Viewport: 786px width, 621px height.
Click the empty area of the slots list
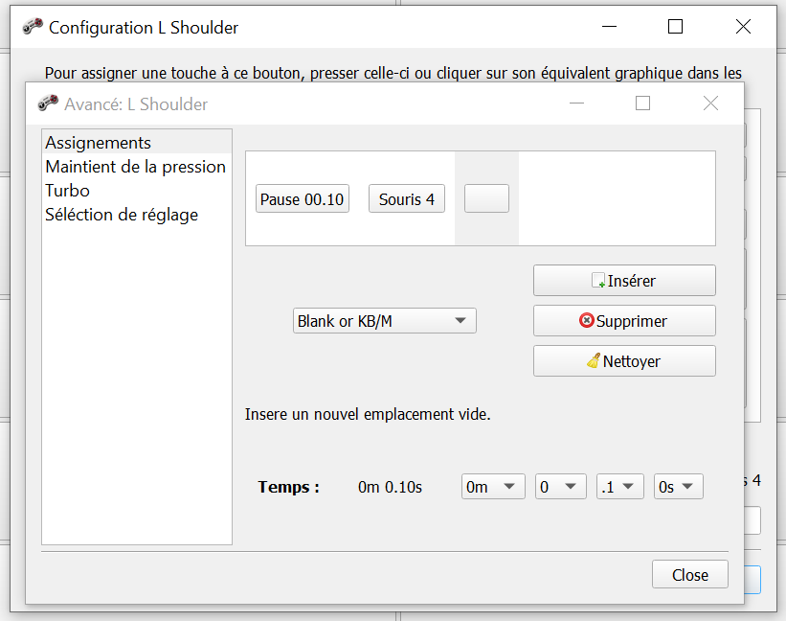tap(618, 198)
